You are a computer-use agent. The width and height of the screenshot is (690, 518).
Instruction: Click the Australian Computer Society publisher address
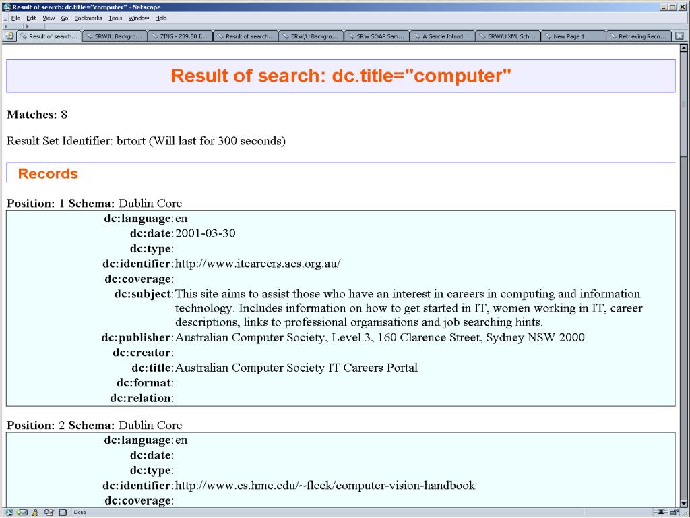(x=380, y=337)
